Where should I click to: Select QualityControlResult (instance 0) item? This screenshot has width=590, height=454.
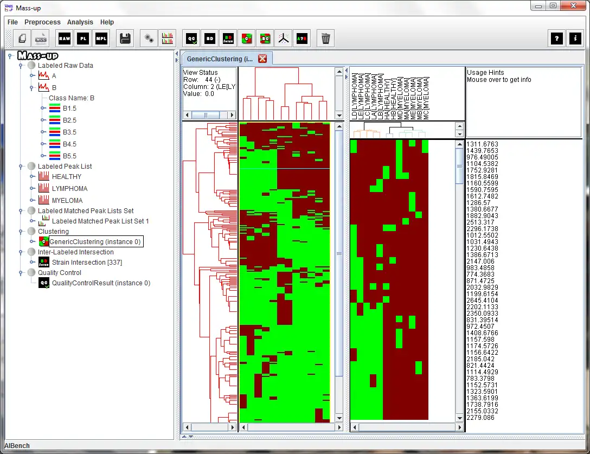[x=101, y=283]
